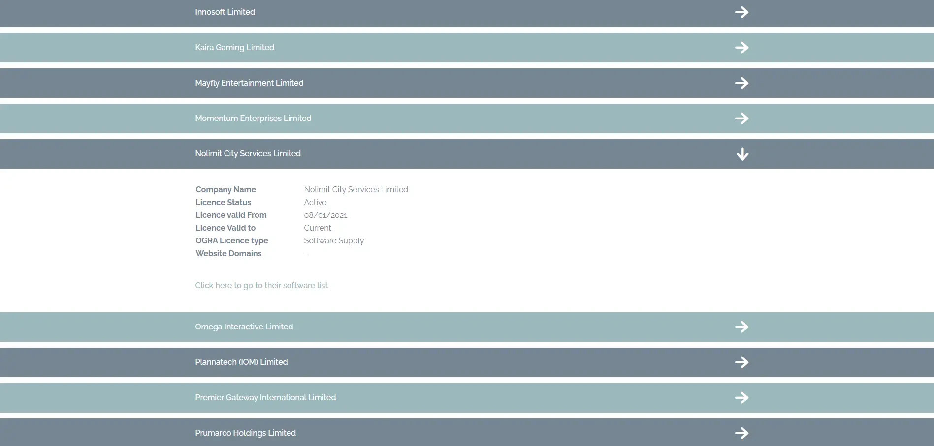Expand the Kaira Gaming Limited arrow icon
Screen dimensions: 934x446
[x=741, y=48]
